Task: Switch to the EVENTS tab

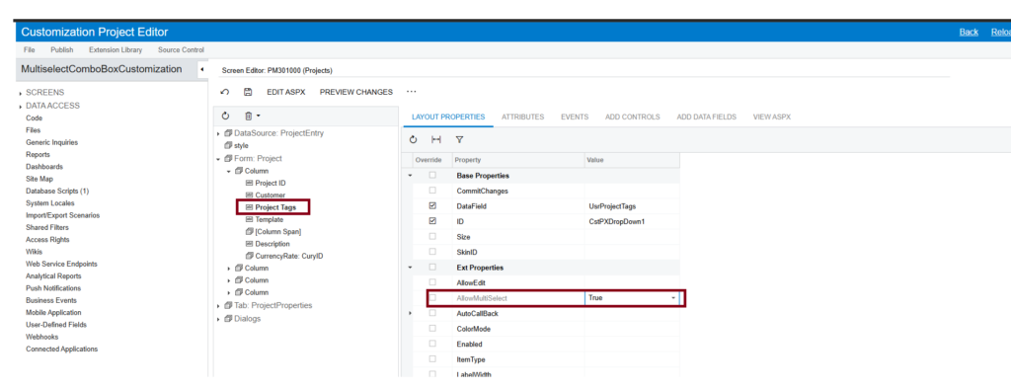Action: click(x=575, y=117)
